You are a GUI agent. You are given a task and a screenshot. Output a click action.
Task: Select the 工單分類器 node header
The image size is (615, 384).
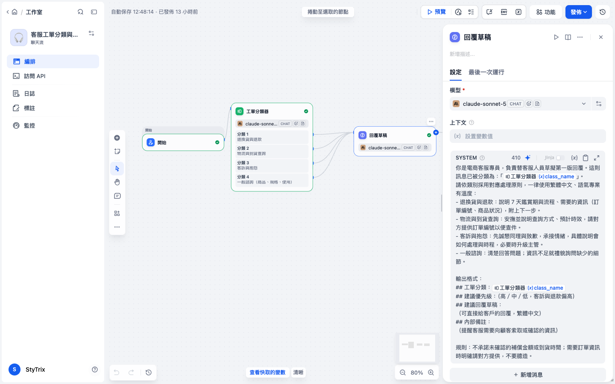click(x=272, y=111)
